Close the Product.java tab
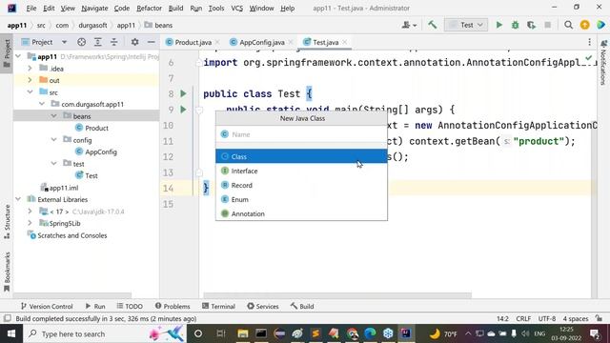Image resolution: width=610 pixels, height=343 pixels. pyautogui.click(x=217, y=42)
